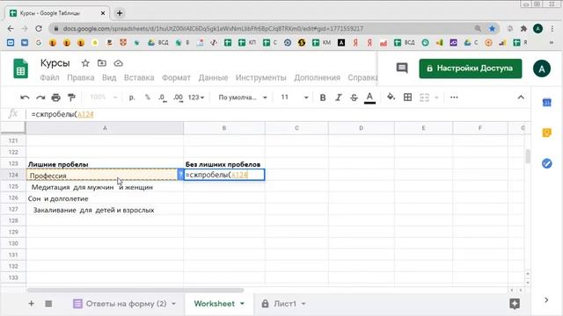The height and width of the screenshot is (316, 563).
Task: Open the 123 number format dropdown
Action: tap(196, 97)
